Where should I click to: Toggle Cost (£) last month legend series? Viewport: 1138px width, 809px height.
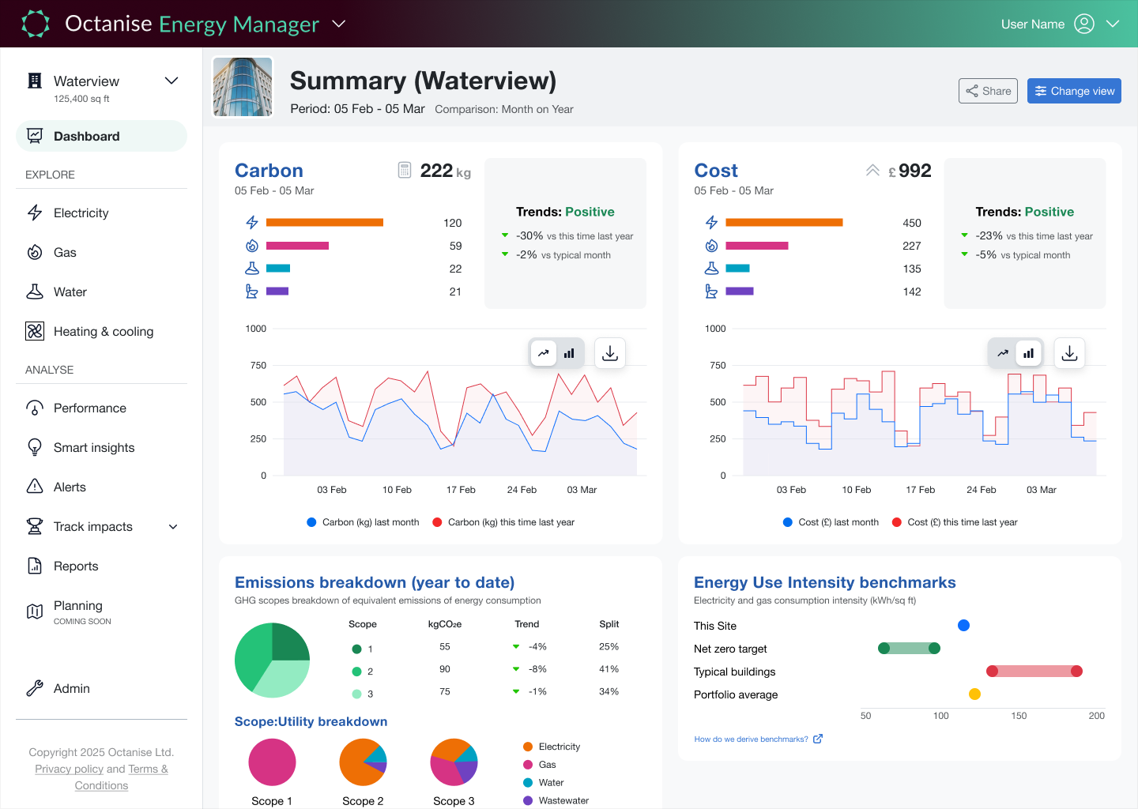(831, 522)
